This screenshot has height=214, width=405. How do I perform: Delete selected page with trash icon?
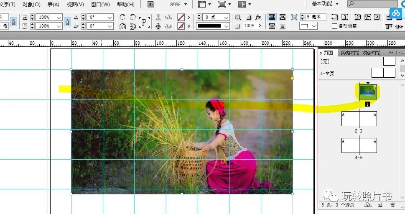point(392,205)
